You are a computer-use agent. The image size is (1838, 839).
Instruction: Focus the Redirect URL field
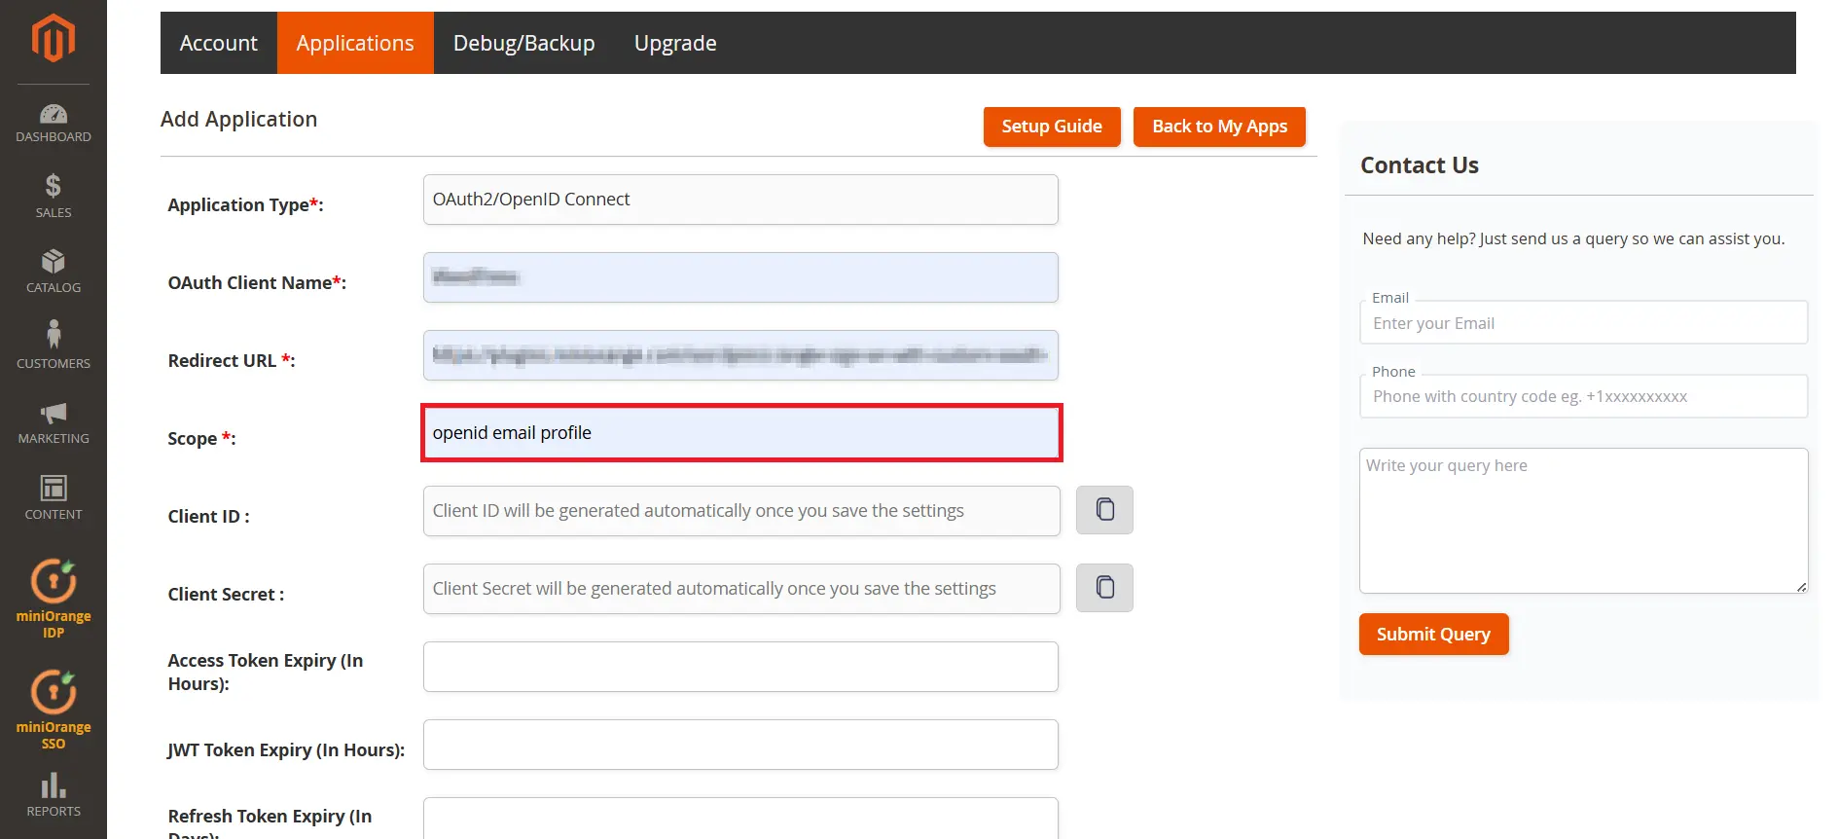(x=740, y=355)
